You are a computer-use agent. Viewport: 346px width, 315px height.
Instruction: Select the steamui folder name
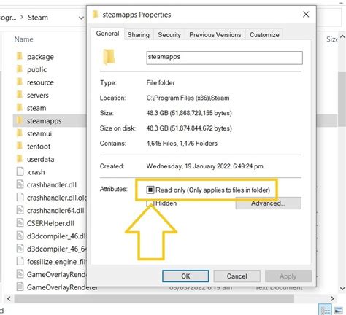(39, 133)
